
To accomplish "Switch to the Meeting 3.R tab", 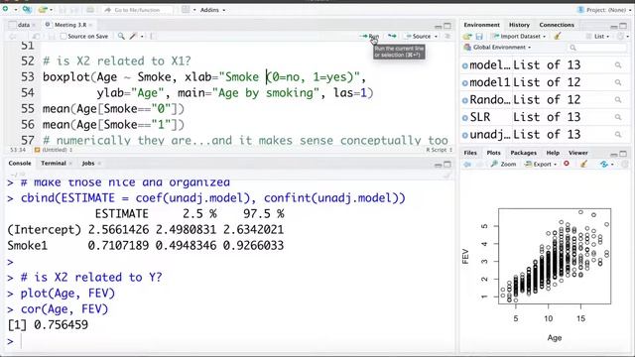I will (x=70, y=25).
